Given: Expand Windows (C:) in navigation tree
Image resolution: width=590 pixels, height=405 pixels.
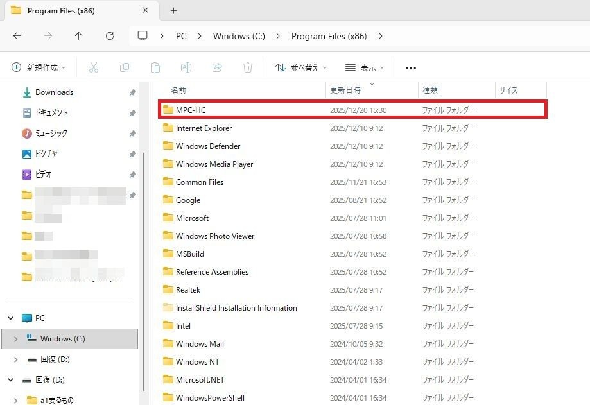Looking at the screenshot, I should pos(17,339).
